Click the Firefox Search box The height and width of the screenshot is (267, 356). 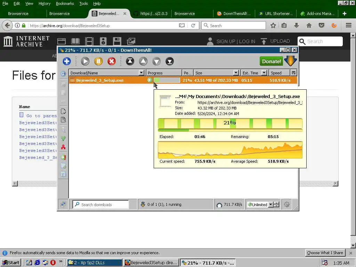coord(234,26)
